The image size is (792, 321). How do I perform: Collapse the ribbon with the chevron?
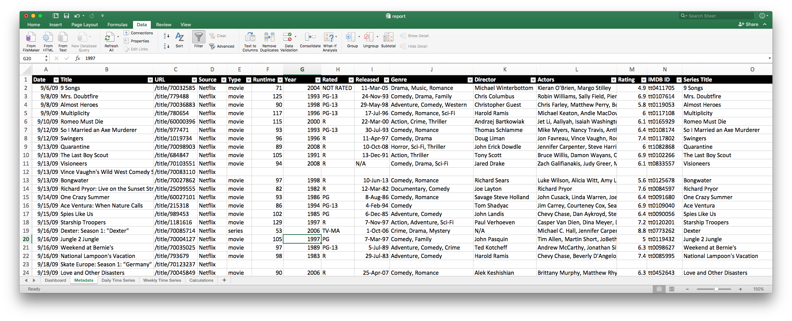[765, 25]
